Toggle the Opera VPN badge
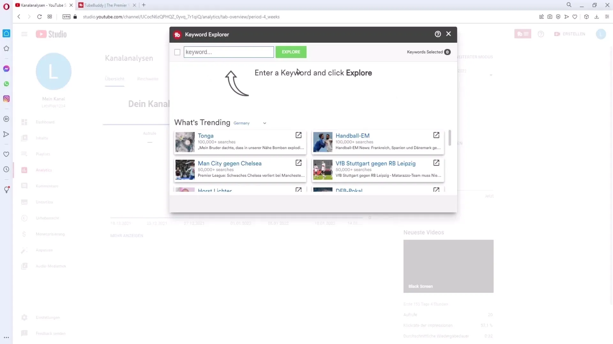 click(66, 17)
